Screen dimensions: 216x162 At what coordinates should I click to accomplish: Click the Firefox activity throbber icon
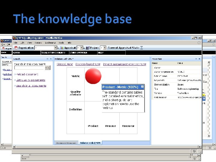[199, 43]
